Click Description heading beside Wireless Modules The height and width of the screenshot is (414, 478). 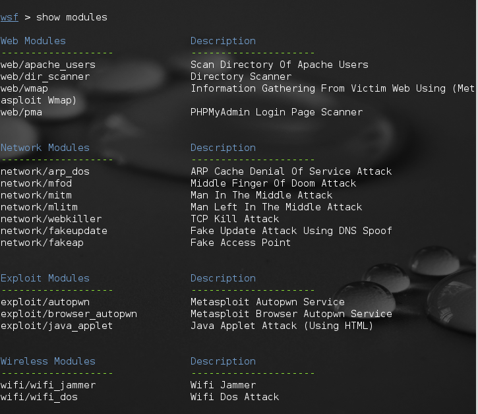(x=223, y=361)
